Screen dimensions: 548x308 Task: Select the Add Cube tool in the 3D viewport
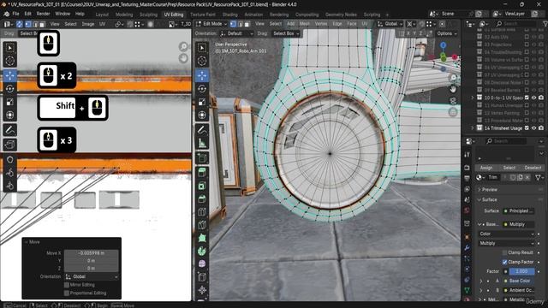coord(202,158)
